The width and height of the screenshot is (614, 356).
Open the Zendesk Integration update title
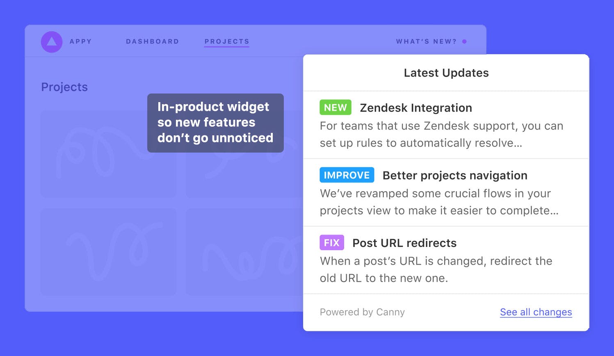point(416,108)
